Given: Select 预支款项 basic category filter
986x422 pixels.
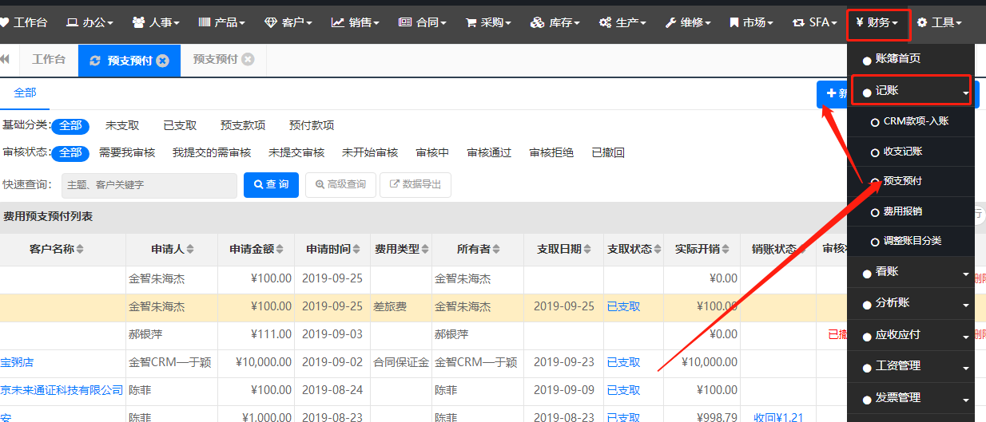Looking at the screenshot, I should click(243, 125).
